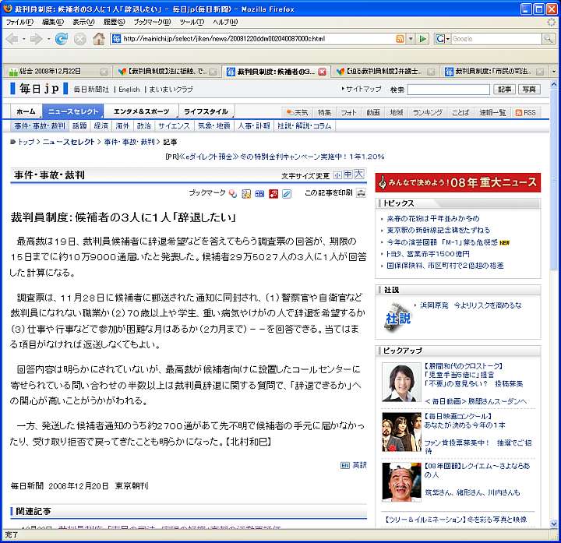Set font size to large (大)
This screenshot has height=543, width=561.
coord(359,175)
